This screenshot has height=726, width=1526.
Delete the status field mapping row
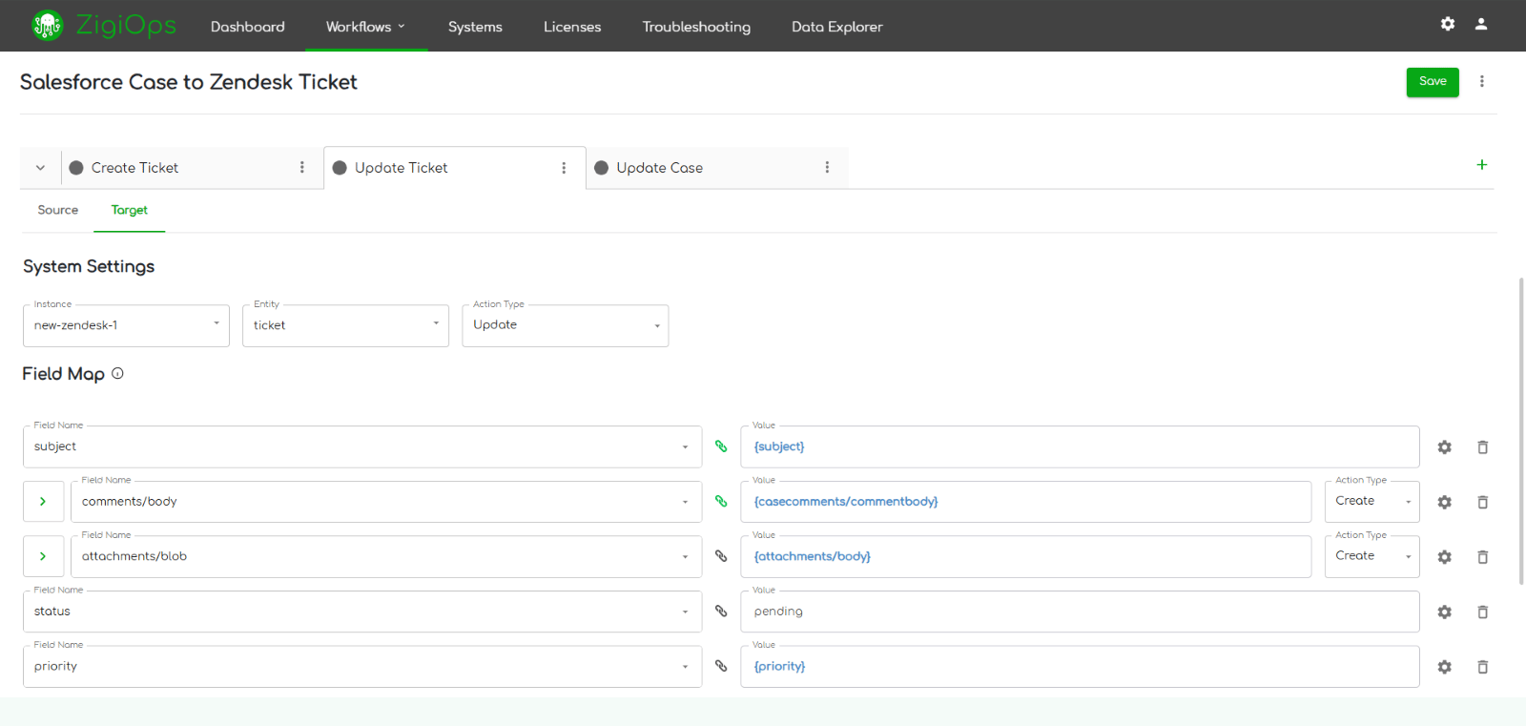click(x=1483, y=612)
